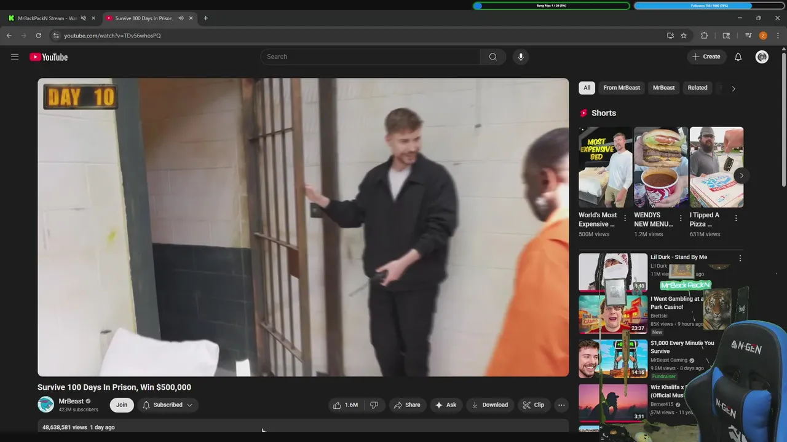Screen dimensions: 787x442
Task: Open options for World's Most Expensive short
Action: tap(625, 219)
